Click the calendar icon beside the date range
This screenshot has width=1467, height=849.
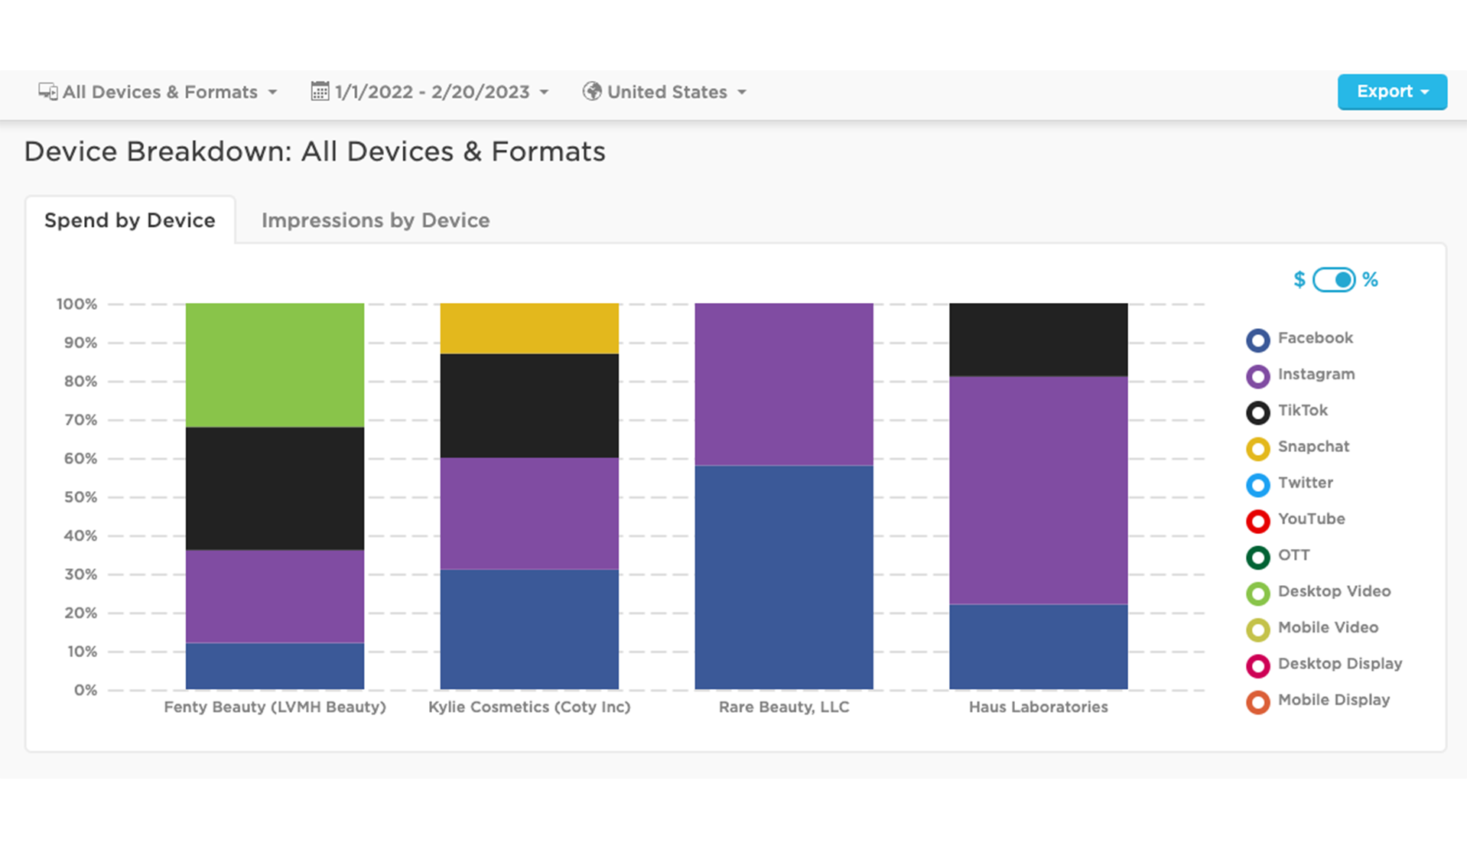320,92
